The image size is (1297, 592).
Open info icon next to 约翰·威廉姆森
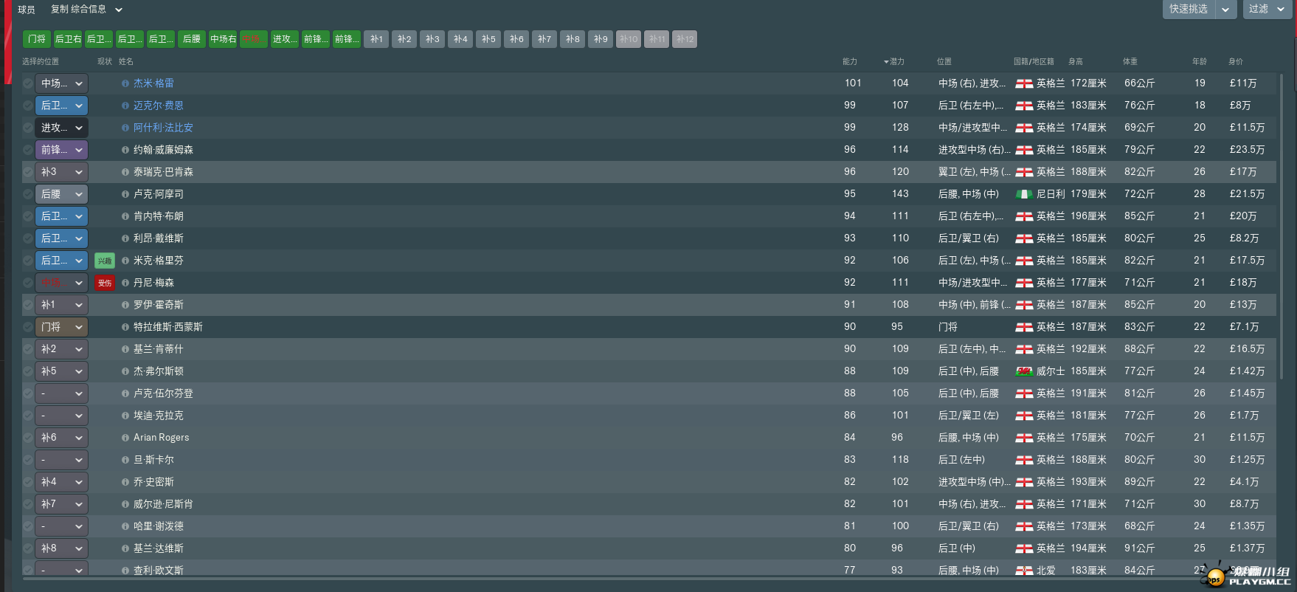tap(125, 150)
